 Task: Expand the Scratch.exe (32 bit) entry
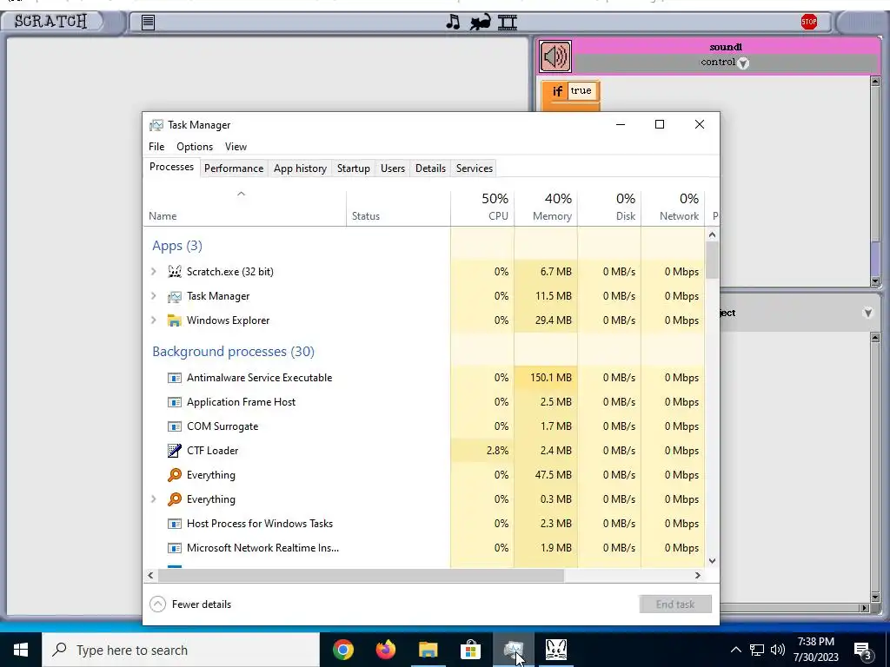click(153, 272)
